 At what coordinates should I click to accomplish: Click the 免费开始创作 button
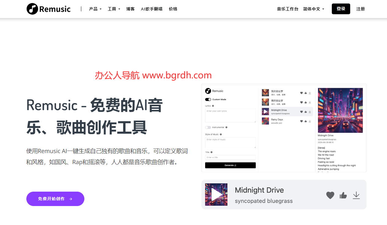(55, 199)
